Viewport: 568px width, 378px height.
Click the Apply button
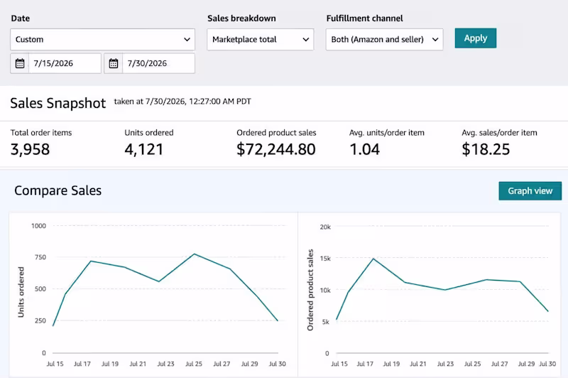(x=476, y=38)
